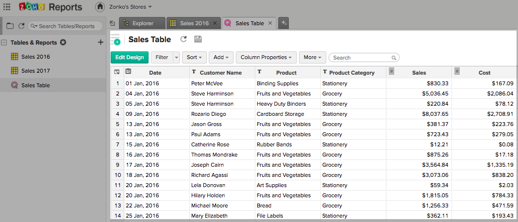518x222 pixels.
Task: Open the More options button
Action: point(312,58)
